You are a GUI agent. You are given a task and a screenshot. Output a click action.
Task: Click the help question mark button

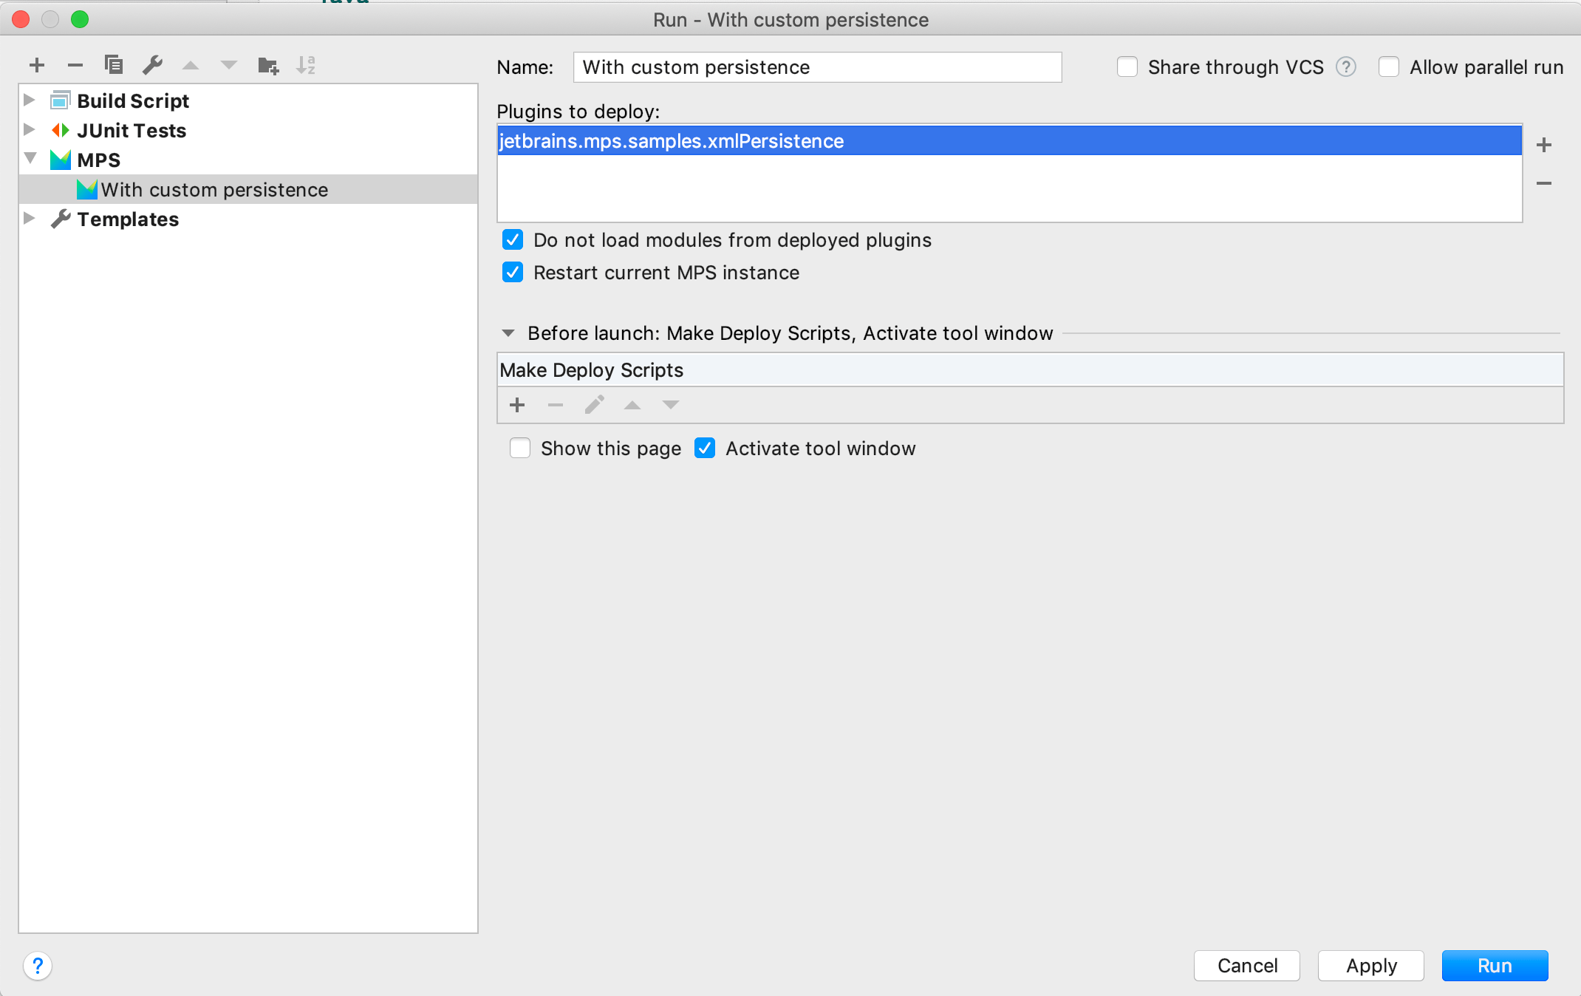[38, 966]
